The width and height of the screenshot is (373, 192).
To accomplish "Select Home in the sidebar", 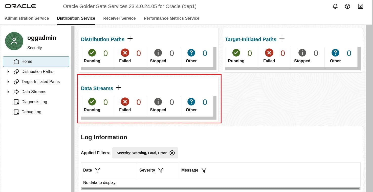I will coord(36,62).
